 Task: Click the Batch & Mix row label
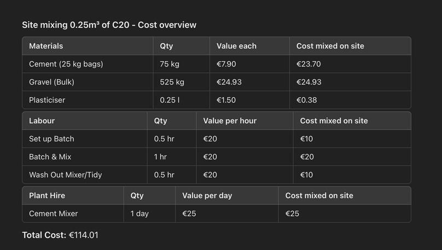coord(50,157)
